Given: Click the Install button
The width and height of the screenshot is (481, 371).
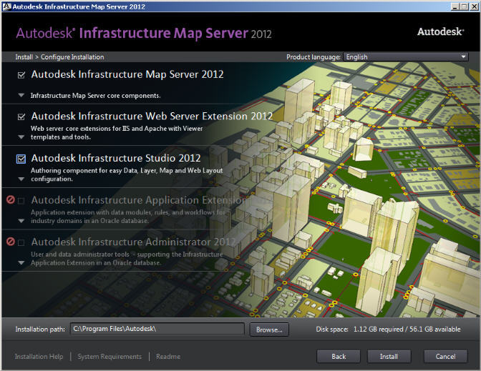Looking at the screenshot, I should click(389, 356).
